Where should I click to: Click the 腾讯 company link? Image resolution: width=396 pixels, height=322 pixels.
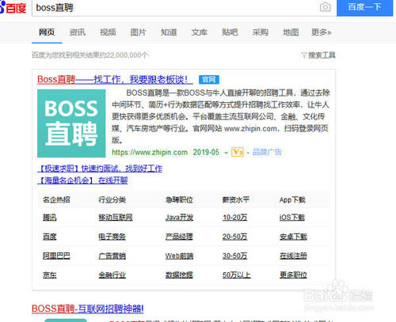(x=50, y=218)
